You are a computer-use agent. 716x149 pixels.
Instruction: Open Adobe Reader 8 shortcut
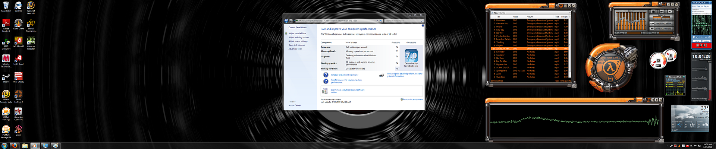coord(6,25)
